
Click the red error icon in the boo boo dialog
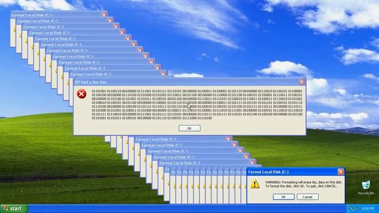82,93
